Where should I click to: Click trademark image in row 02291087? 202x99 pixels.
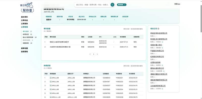pyautogui.click(x=54, y=82)
